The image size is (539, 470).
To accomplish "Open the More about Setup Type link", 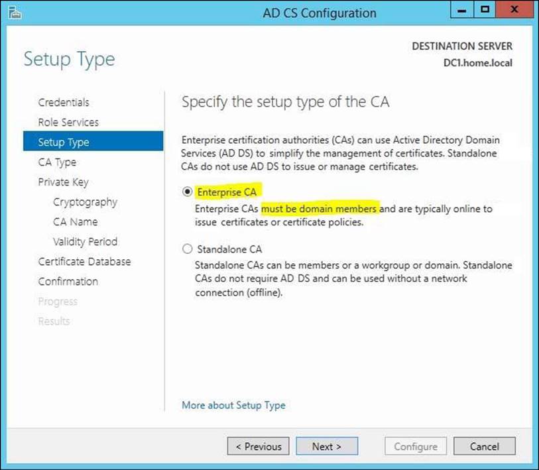I will tap(233, 405).
